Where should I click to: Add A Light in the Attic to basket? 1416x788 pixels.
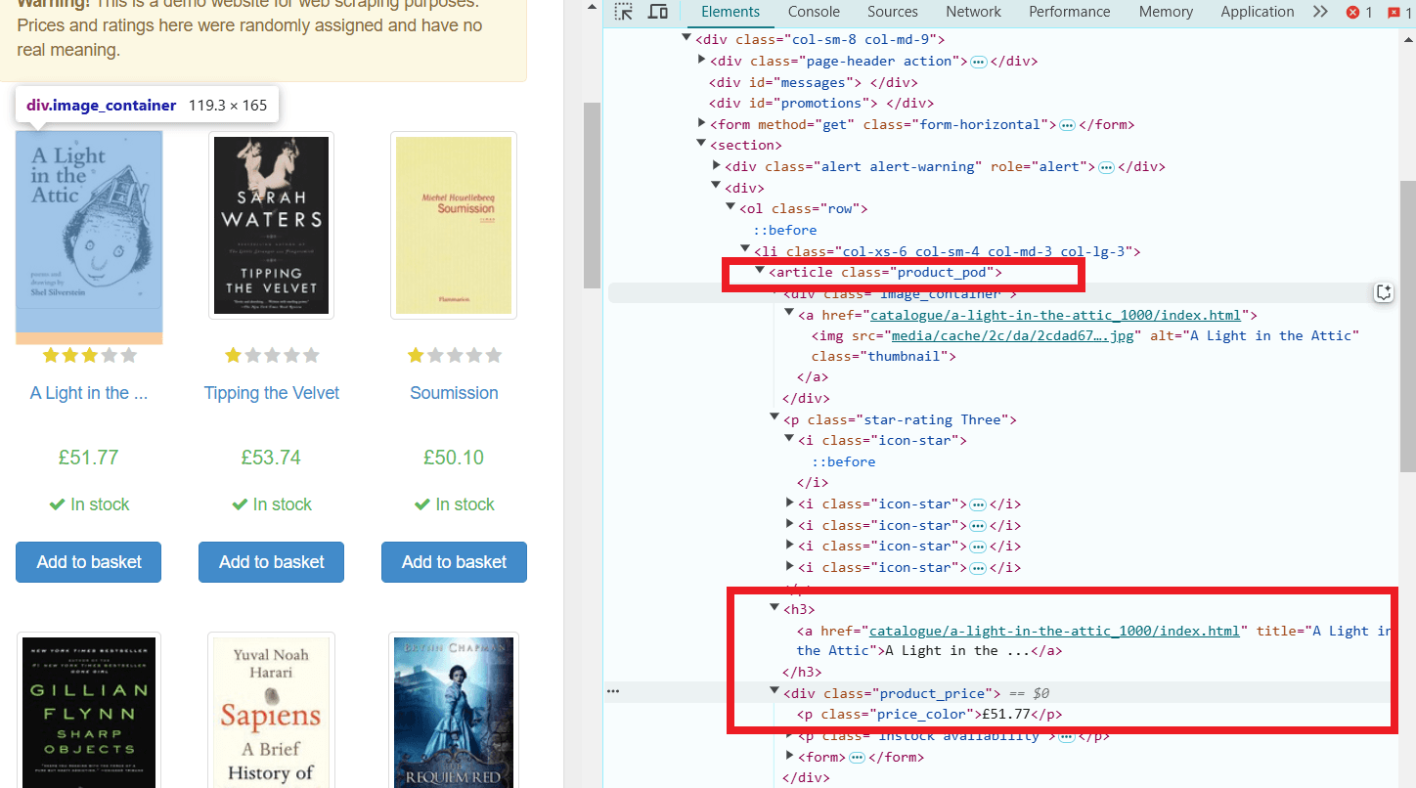click(89, 562)
